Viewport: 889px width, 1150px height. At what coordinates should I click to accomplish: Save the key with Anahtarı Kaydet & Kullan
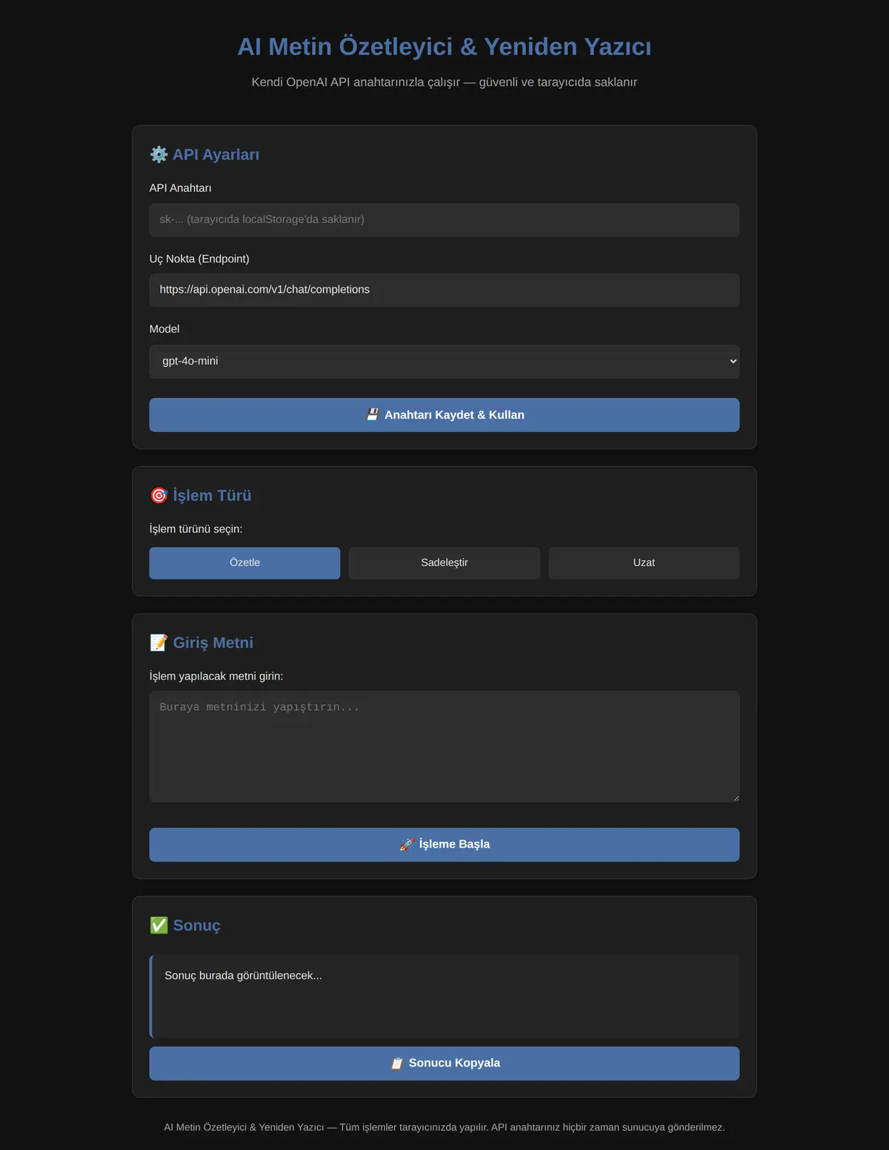[444, 415]
